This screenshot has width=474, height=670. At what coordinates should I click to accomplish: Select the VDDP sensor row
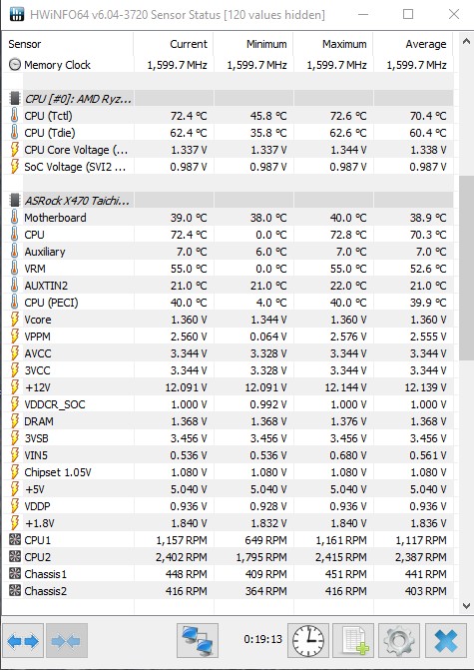[x=230, y=506]
